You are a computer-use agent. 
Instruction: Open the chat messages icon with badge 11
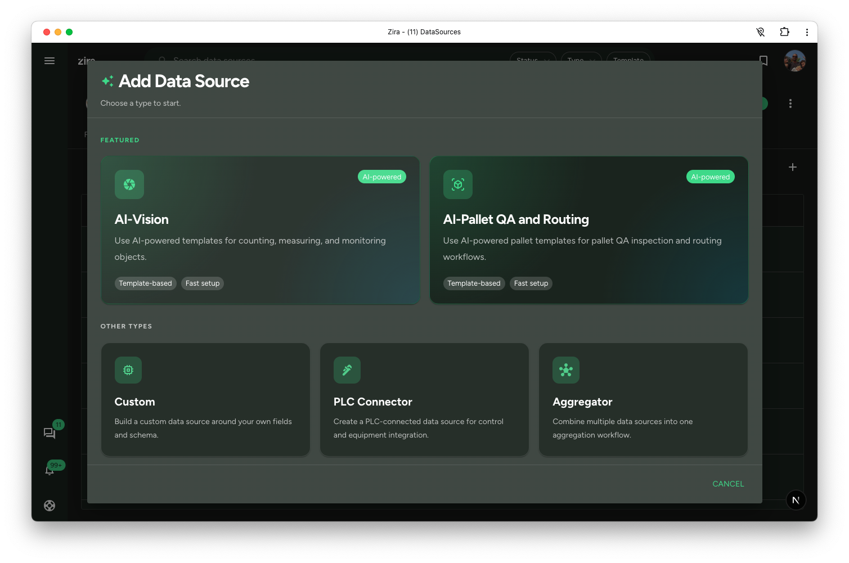tap(50, 433)
